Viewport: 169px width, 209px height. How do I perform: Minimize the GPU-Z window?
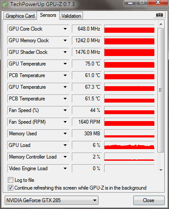coord(130,3)
